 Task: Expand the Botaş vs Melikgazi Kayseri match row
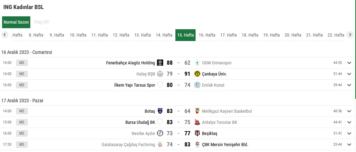point(349,111)
